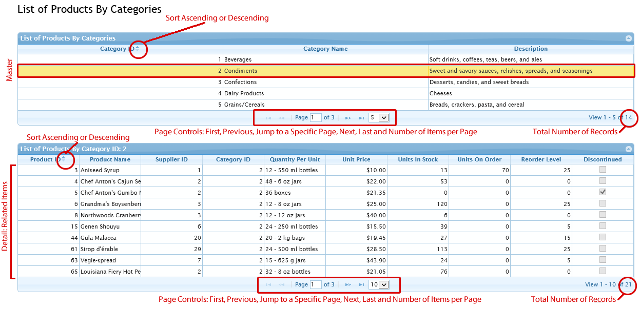Click the Cheeses description cell
Screen dimensions: 640x309
coord(531,93)
